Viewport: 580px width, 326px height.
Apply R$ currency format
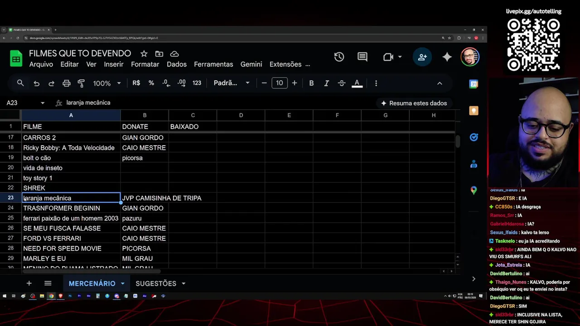coord(136,83)
